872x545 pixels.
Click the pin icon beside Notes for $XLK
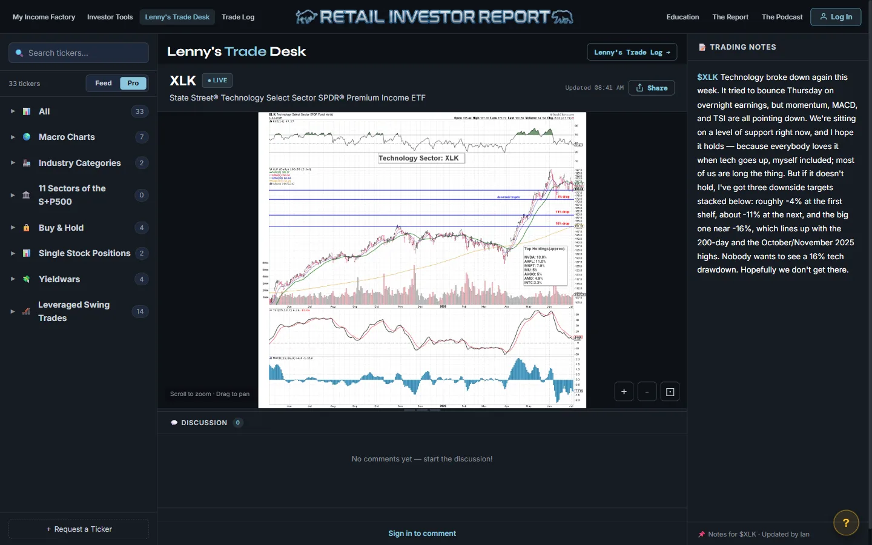click(x=701, y=534)
